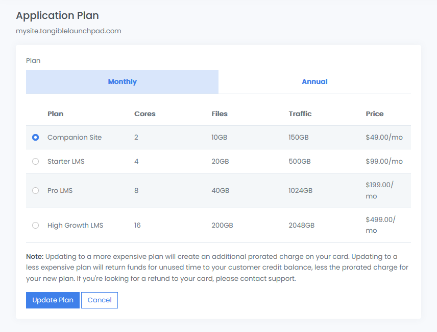Open the Monthly billing tab

[x=122, y=82]
